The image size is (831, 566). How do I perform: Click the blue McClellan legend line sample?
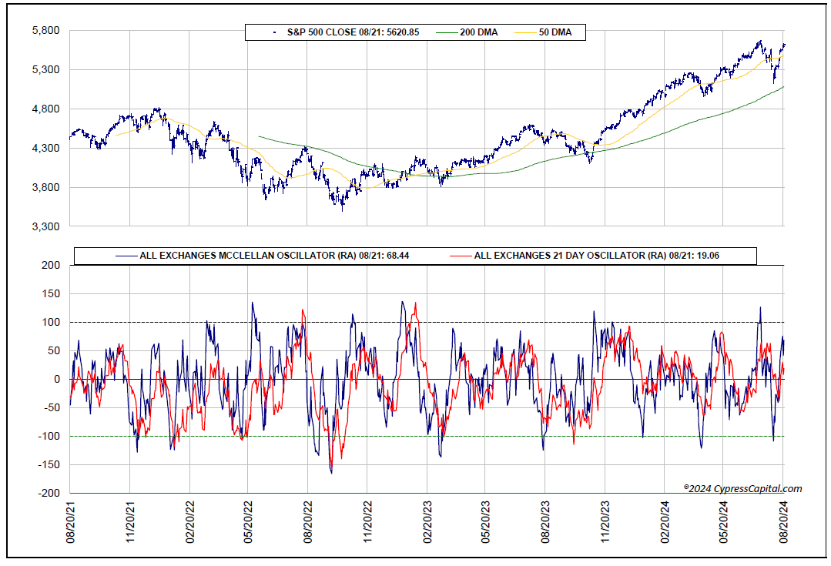(126, 256)
